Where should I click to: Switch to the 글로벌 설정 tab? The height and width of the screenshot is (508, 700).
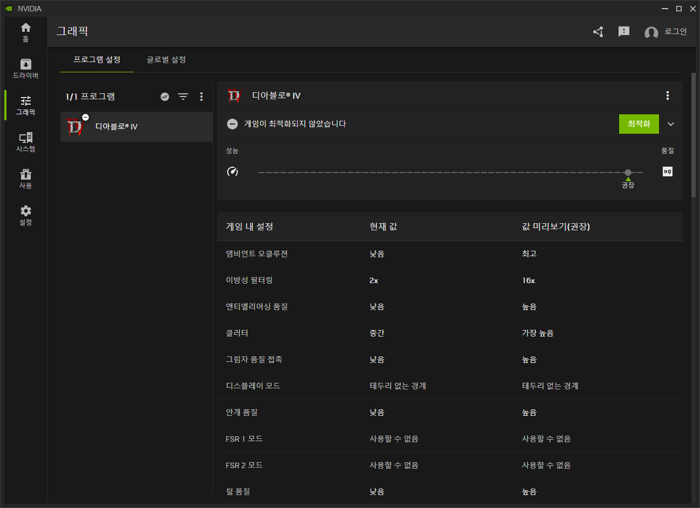point(166,59)
